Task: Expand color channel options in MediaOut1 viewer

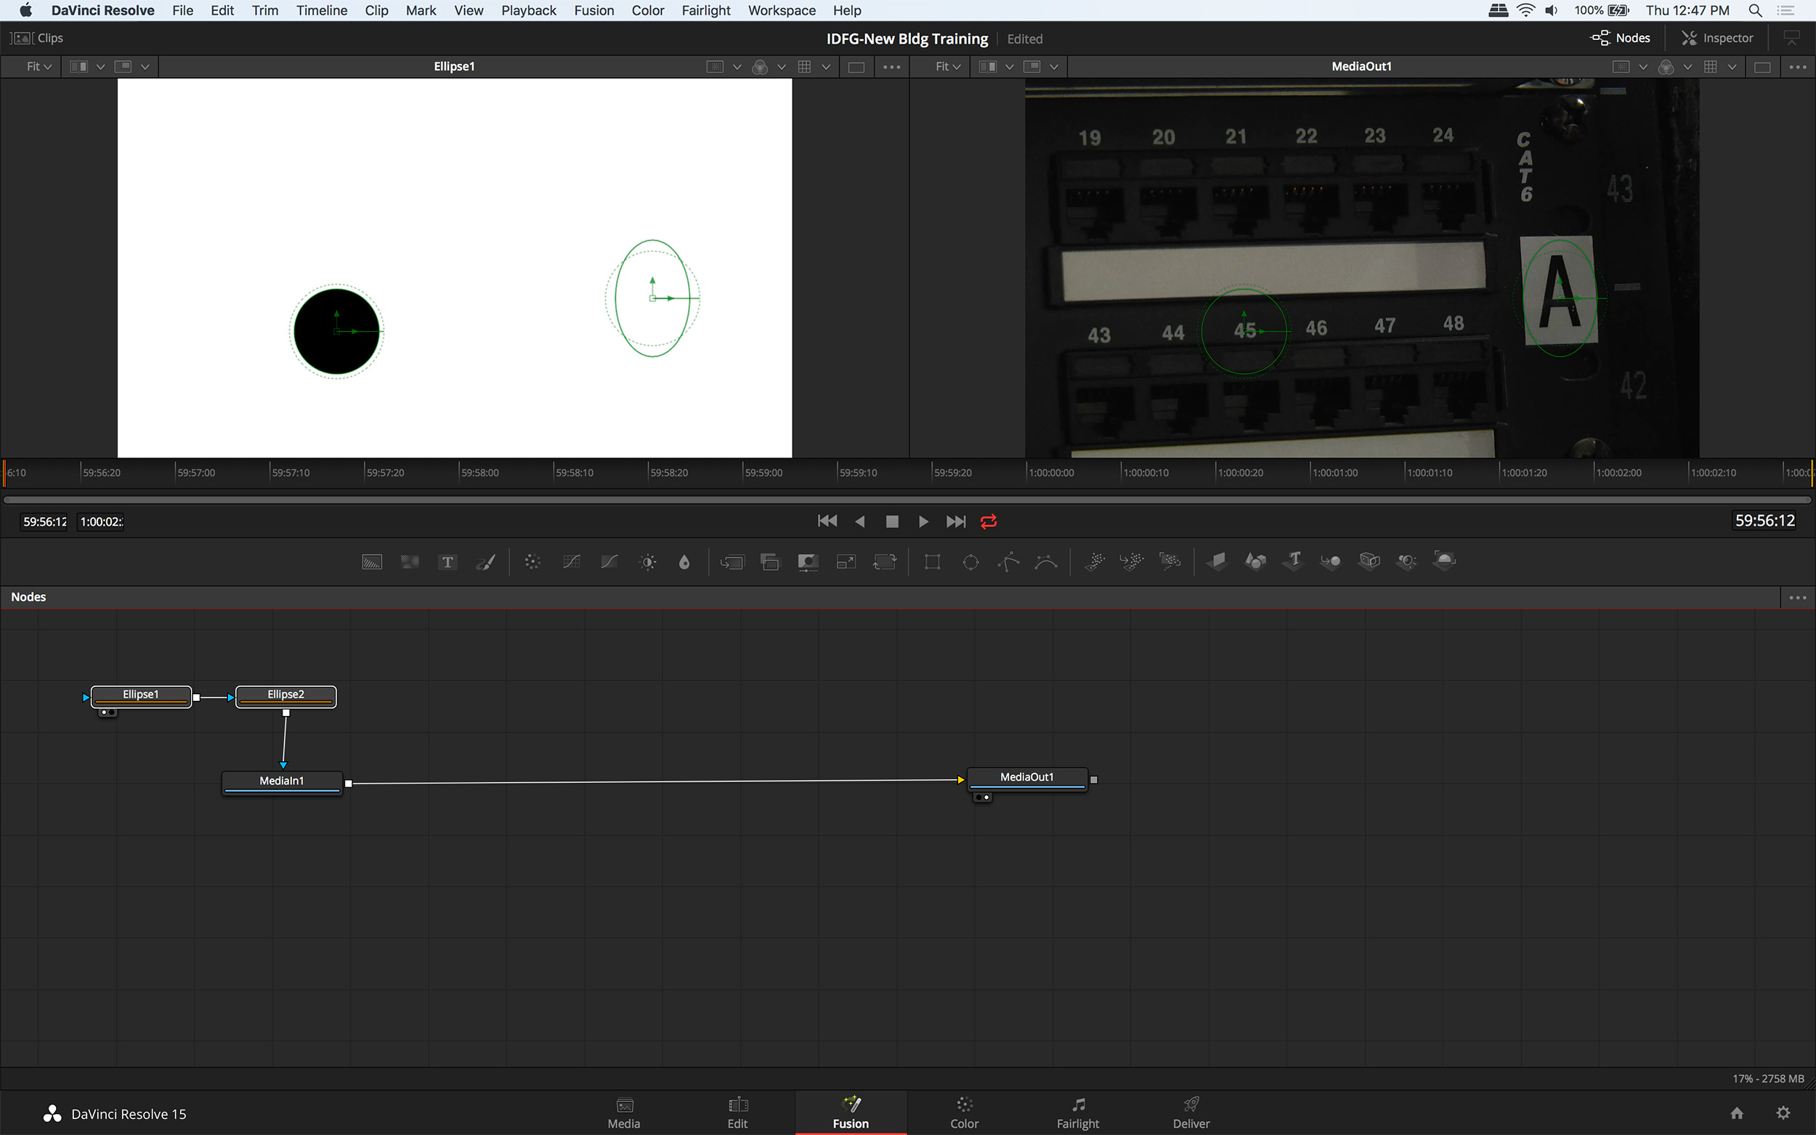Action: (1687, 67)
